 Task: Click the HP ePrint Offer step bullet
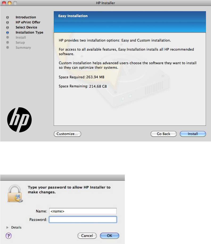[x=8, y=22]
